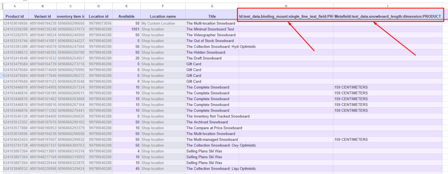Screen dimensions: 448x174
Task: Select product id cell 524103348512
Action: point(16,52)
